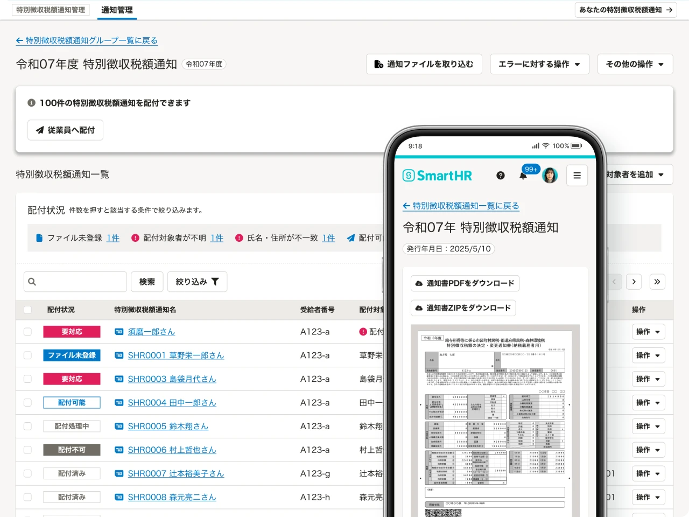
Task: Click info icon beside 100件 message
Action: pyautogui.click(x=32, y=103)
